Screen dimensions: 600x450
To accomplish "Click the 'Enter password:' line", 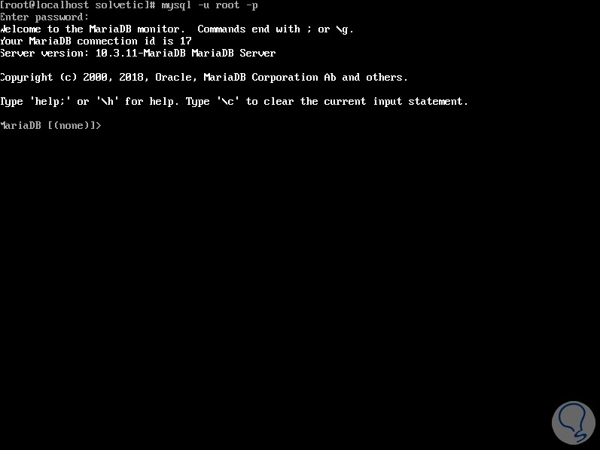I will tap(44, 17).
